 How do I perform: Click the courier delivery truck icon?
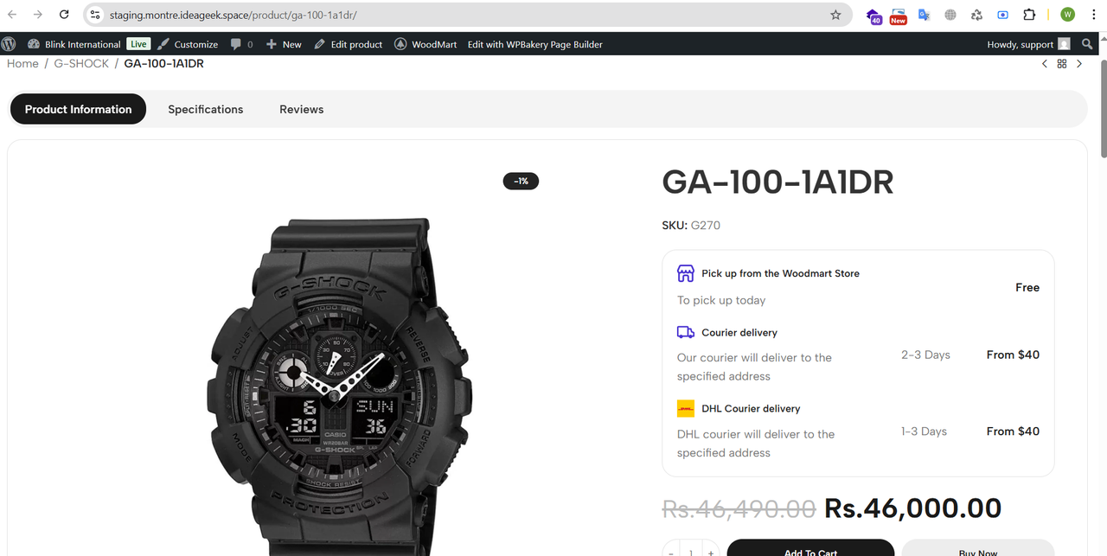point(686,332)
